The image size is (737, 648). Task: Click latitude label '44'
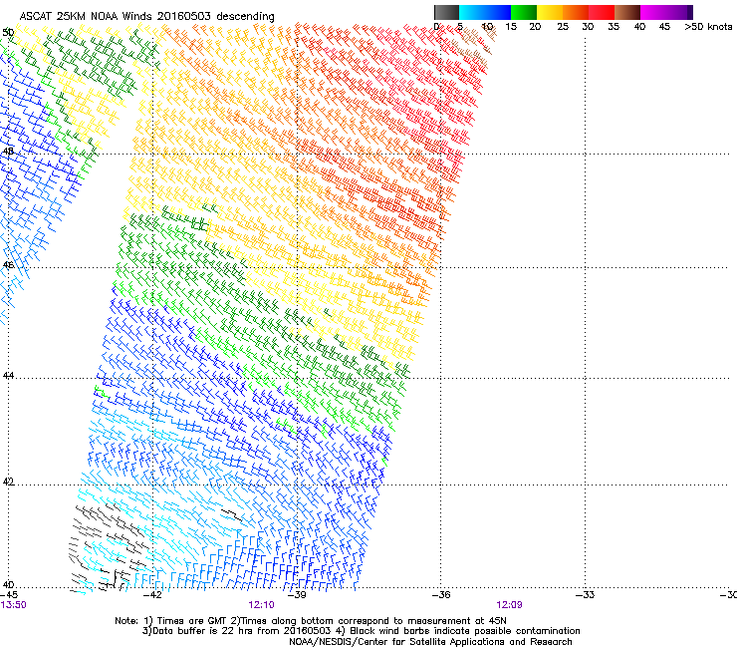tap(8, 376)
